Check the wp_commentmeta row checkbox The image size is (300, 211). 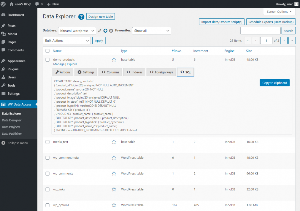pos(47,158)
